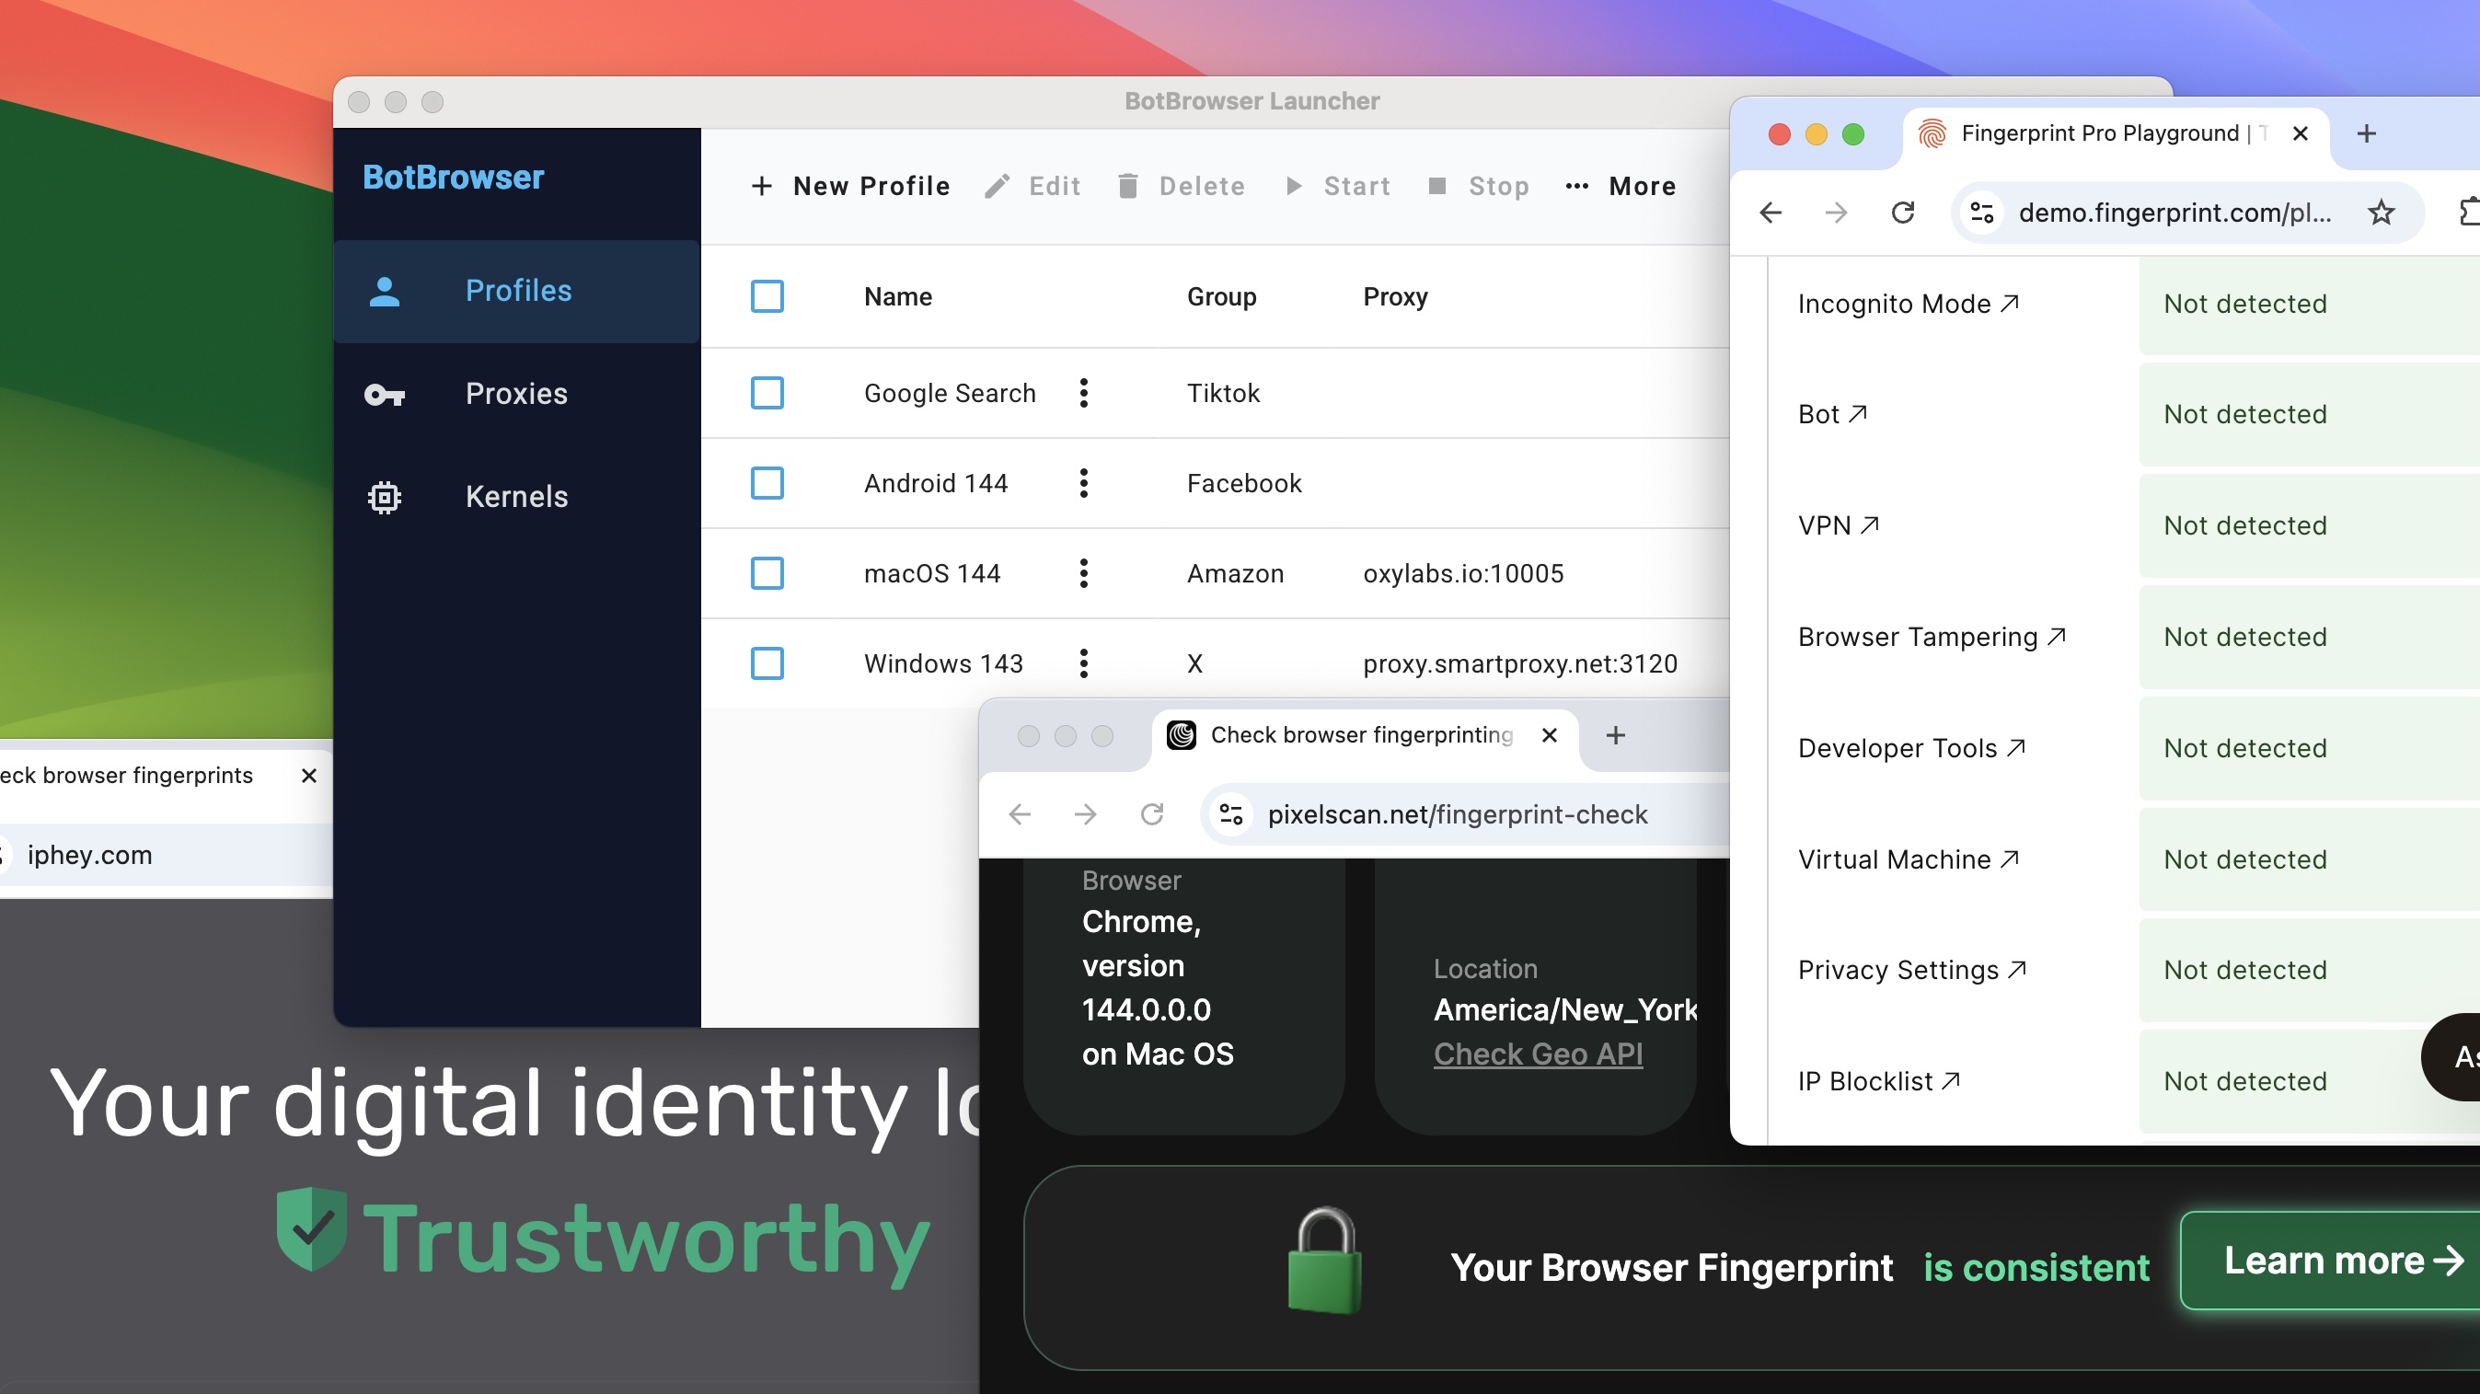Toggle the select-all checkbox in the profile list
The image size is (2480, 1394).
click(767, 296)
